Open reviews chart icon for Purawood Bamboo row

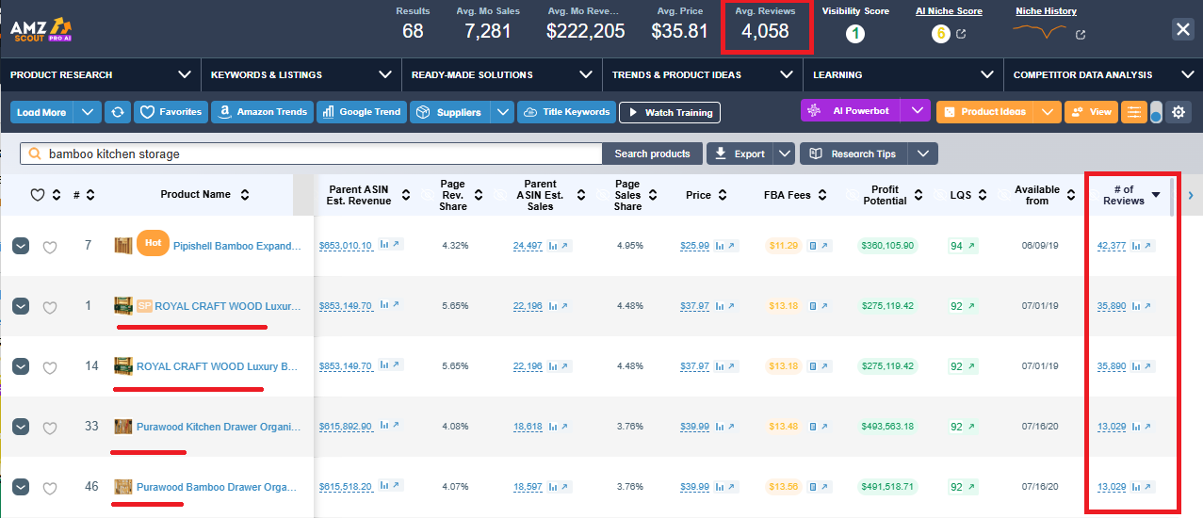[x=1136, y=486]
